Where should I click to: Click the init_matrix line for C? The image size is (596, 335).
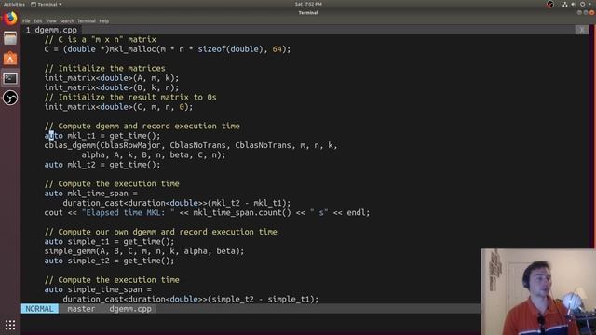coord(118,107)
